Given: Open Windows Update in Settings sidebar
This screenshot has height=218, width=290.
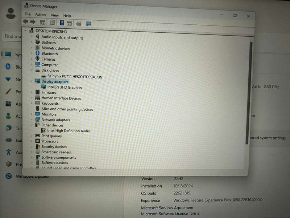Looking at the screenshot, I should tap(32, 176).
